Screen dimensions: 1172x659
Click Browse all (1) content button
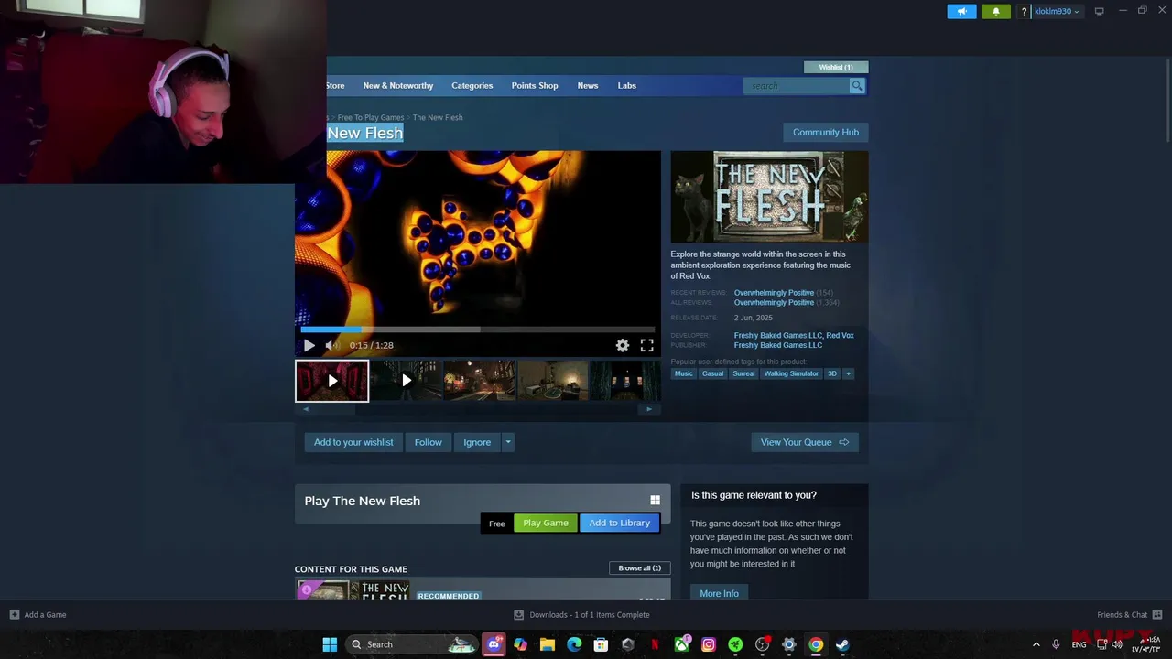click(639, 568)
